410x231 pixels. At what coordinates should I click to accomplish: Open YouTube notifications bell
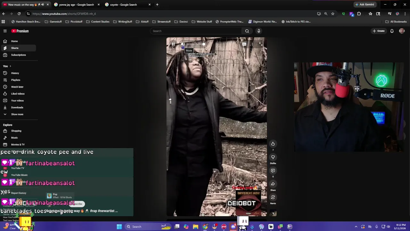point(392,31)
